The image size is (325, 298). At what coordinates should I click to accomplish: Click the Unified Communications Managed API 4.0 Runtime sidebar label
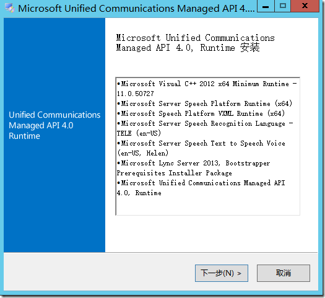(54, 125)
